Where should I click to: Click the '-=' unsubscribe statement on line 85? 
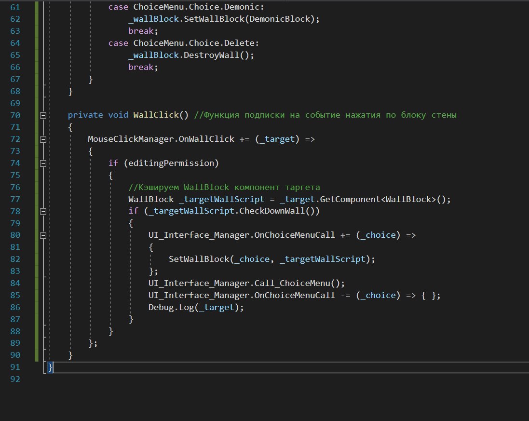coord(294,296)
